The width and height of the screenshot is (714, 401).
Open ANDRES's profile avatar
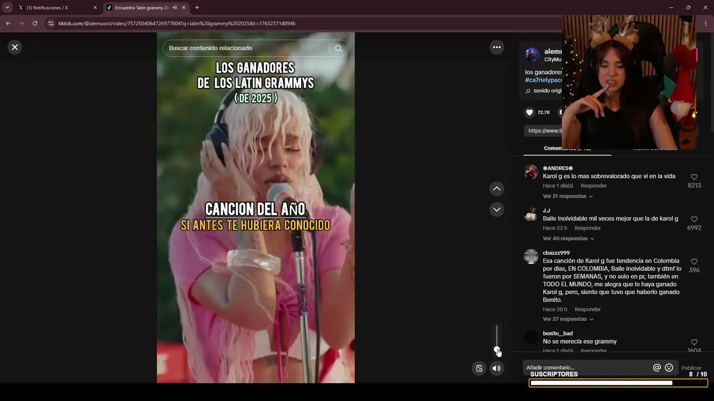click(531, 172)
